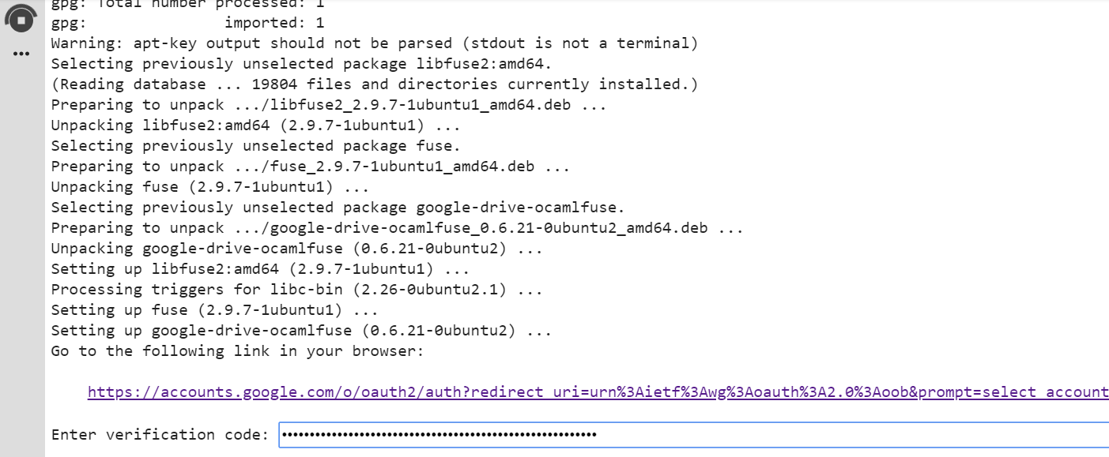
Task: Click the 'Go to the following link' line
Action: [237, 351]
